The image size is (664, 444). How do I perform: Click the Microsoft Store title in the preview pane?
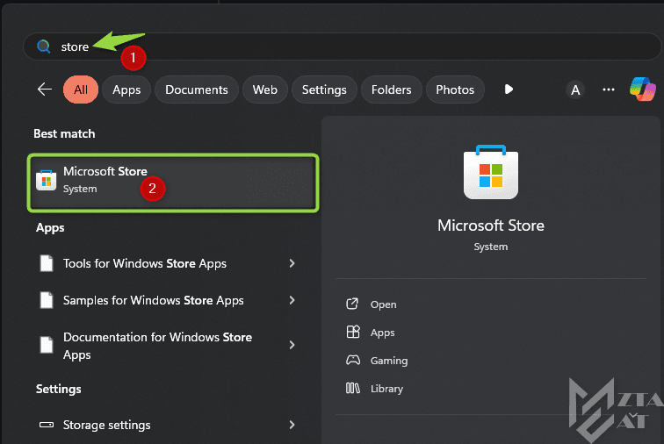pos(491,226)
